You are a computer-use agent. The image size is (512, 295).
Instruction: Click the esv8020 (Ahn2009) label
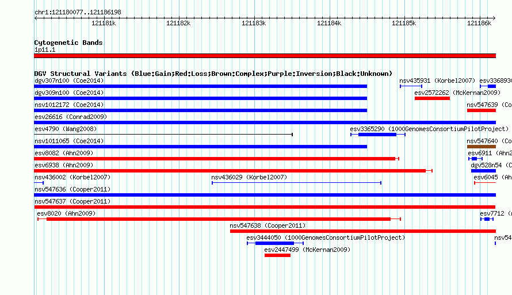pyautogui.click(x=66, y=213)
